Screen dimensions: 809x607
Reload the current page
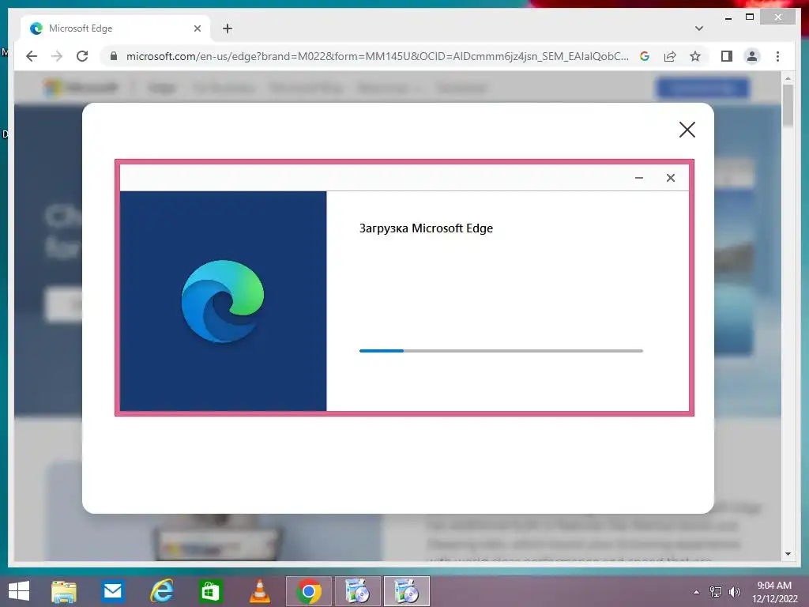82,56
